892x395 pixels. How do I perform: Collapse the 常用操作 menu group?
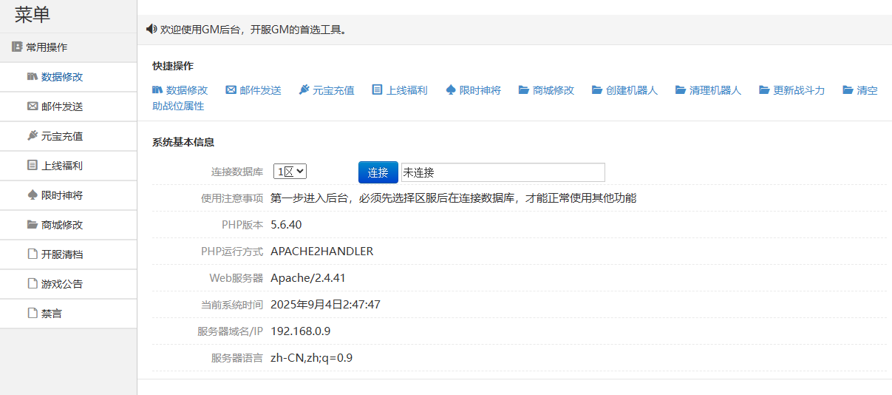46,47
